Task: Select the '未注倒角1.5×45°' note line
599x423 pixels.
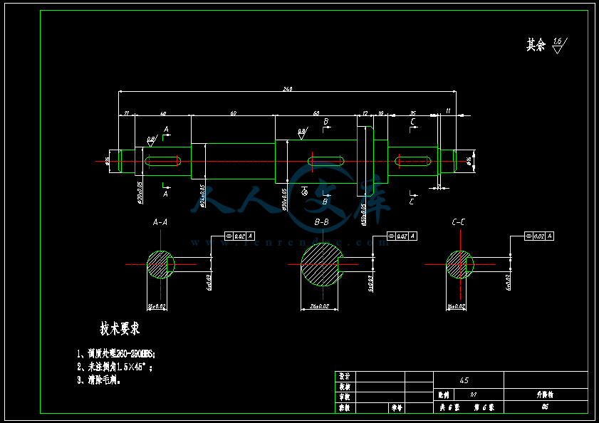Action: pyautogui.click(x=115, y=367)
